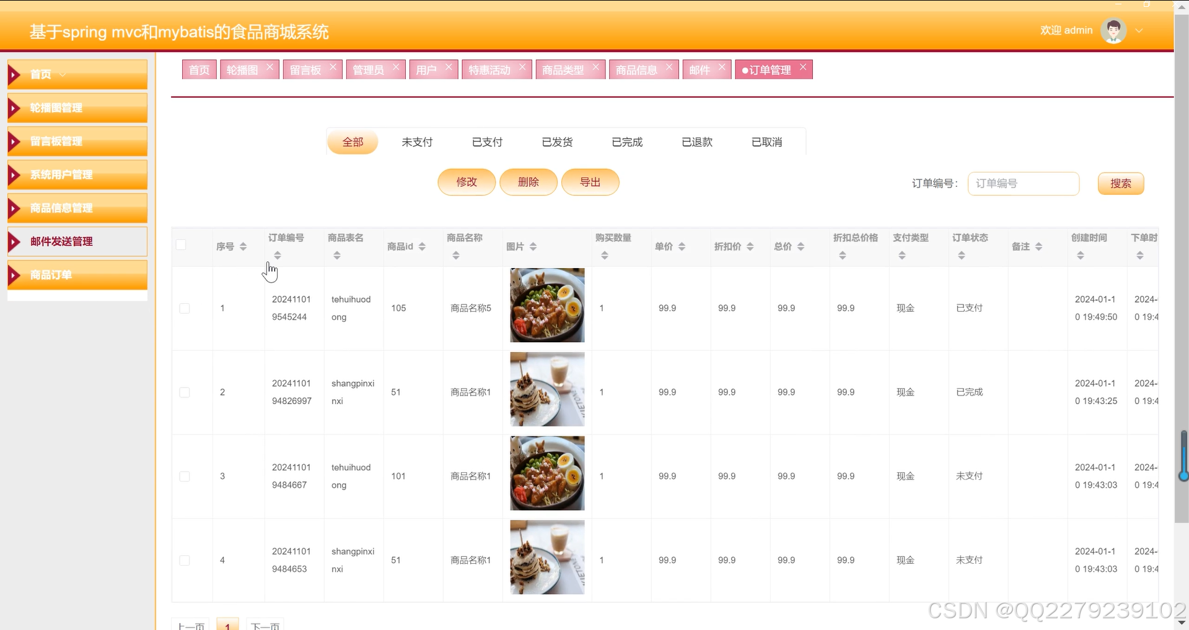Click the admin avatar picture

1113,30
